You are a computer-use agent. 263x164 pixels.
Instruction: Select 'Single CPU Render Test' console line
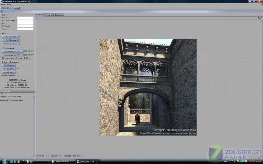click(x=11, y=96)
